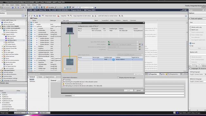Click the Online & diagnostics icon under PLC_2

point(4,32)
